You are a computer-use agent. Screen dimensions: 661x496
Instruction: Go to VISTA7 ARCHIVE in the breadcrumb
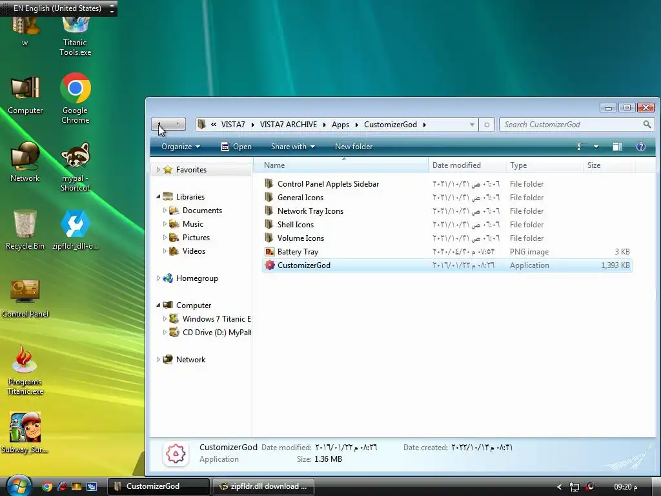(x=289, y=125)
